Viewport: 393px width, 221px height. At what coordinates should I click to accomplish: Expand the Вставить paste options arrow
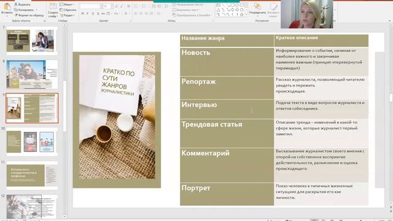[x=7, y=15]
